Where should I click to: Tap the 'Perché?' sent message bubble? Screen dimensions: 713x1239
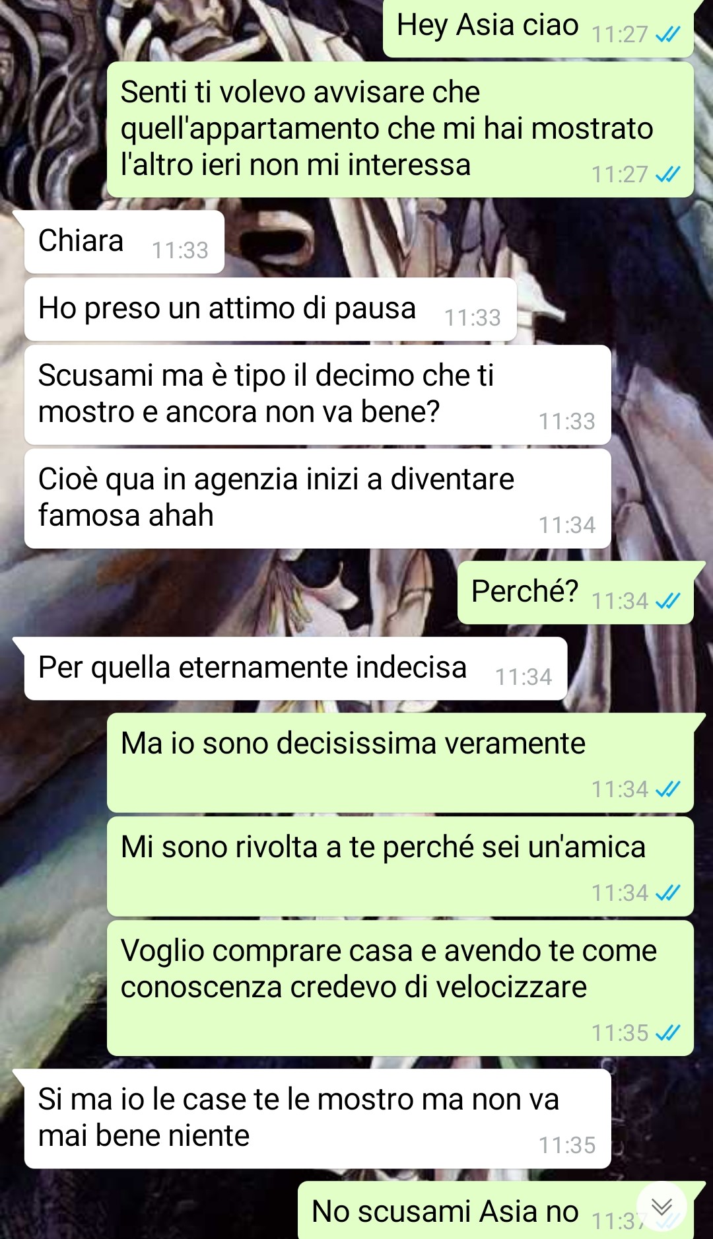(x=575, y=592)
